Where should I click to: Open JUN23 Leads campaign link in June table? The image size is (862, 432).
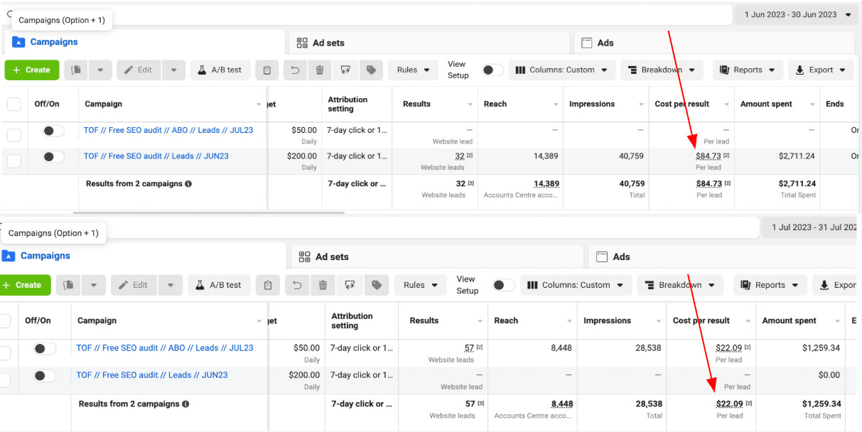(x=156, y=156)
